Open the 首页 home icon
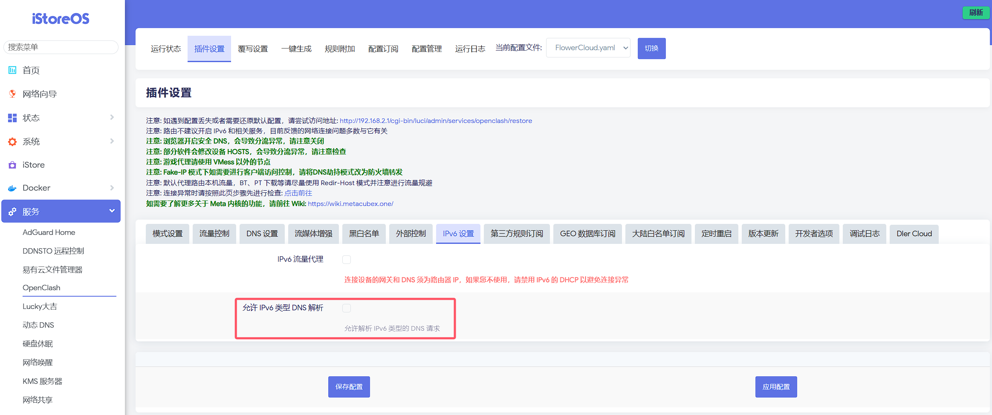 click(12, 70)
